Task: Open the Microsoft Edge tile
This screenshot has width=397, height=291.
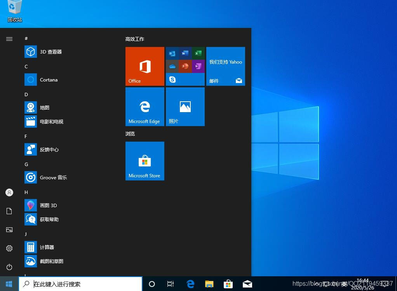Action: click(145, 107)
